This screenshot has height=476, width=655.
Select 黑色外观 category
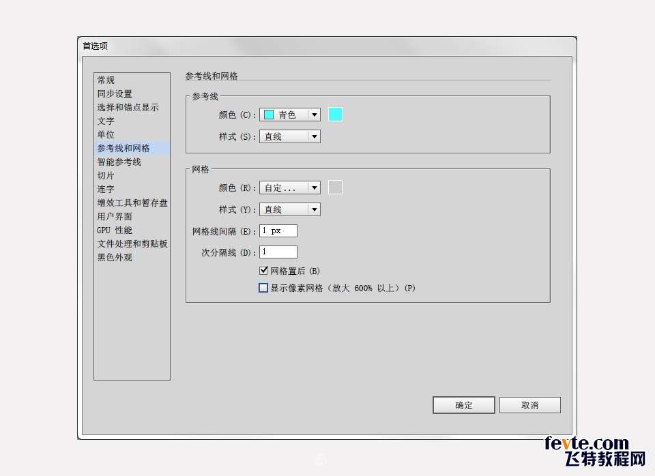pyautogui.click(x=132, y=257)
